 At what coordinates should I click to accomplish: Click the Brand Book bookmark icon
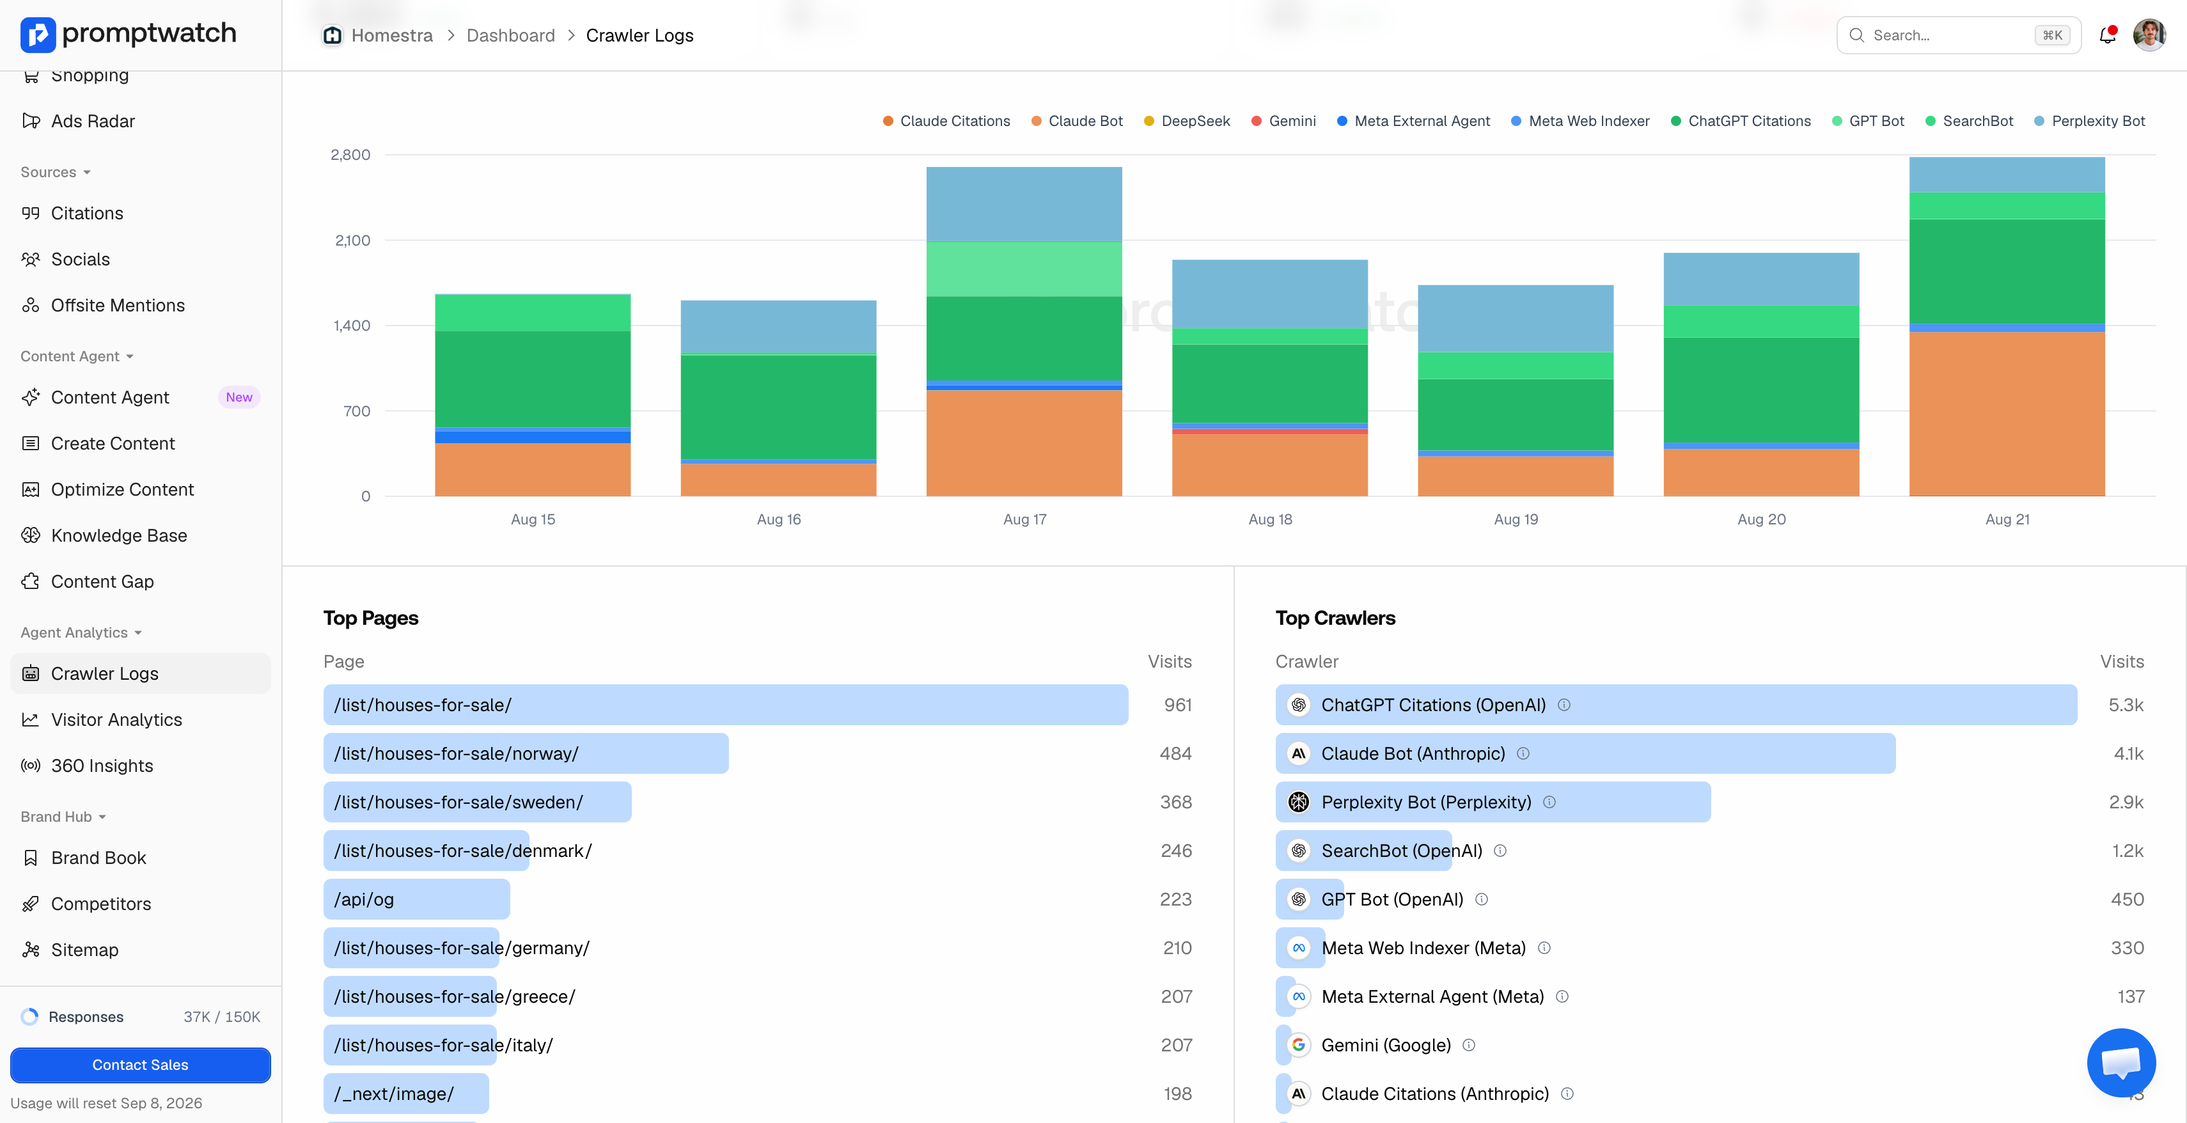tap(31, 858)
